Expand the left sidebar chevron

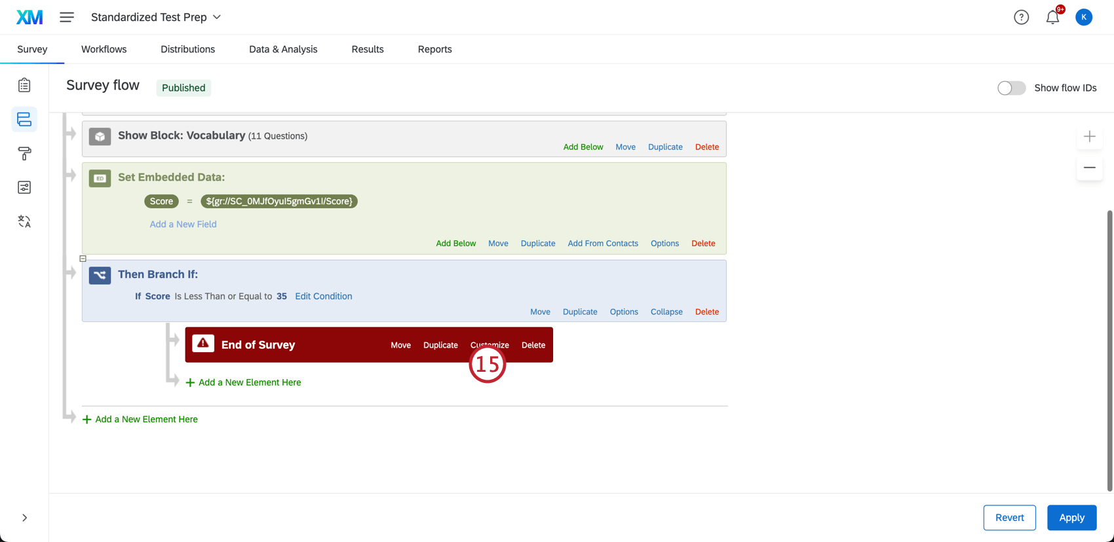(24, 518)
